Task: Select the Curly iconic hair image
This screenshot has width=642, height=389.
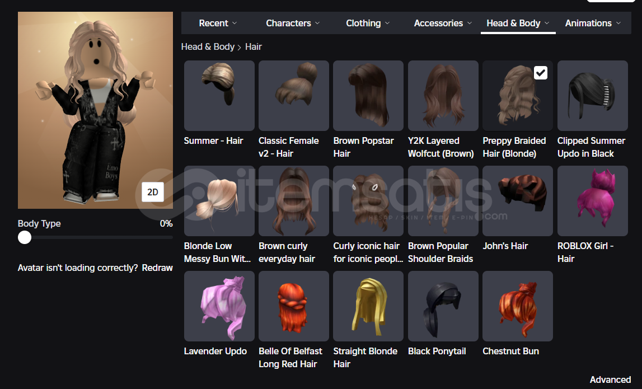Action: 368,200
